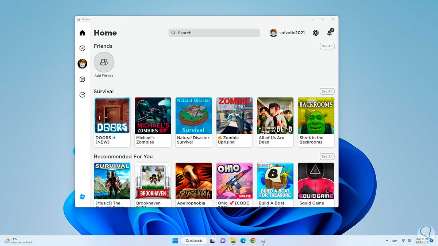The image size is (438, 246).
Task: Open the Squid Game thumbnail
Action: point(316,181)
